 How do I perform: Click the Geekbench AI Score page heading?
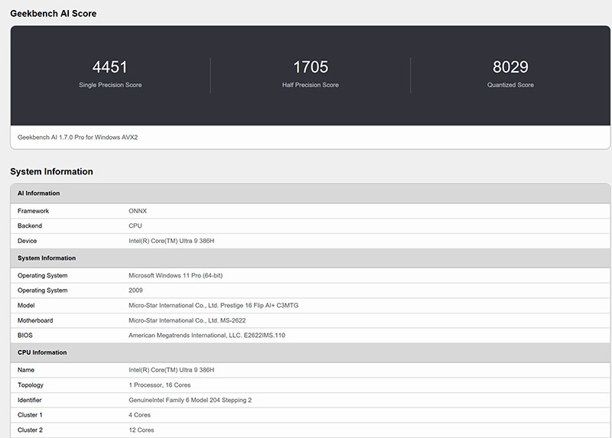pyautogui.click(x=54, y=14)
